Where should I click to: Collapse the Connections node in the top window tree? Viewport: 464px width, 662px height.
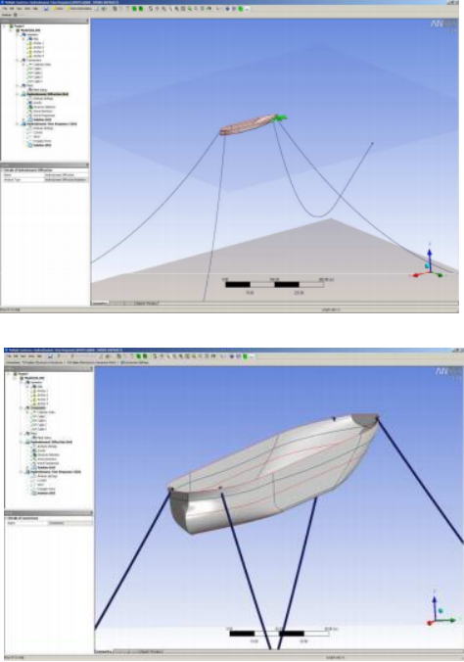tap(18, 61)
